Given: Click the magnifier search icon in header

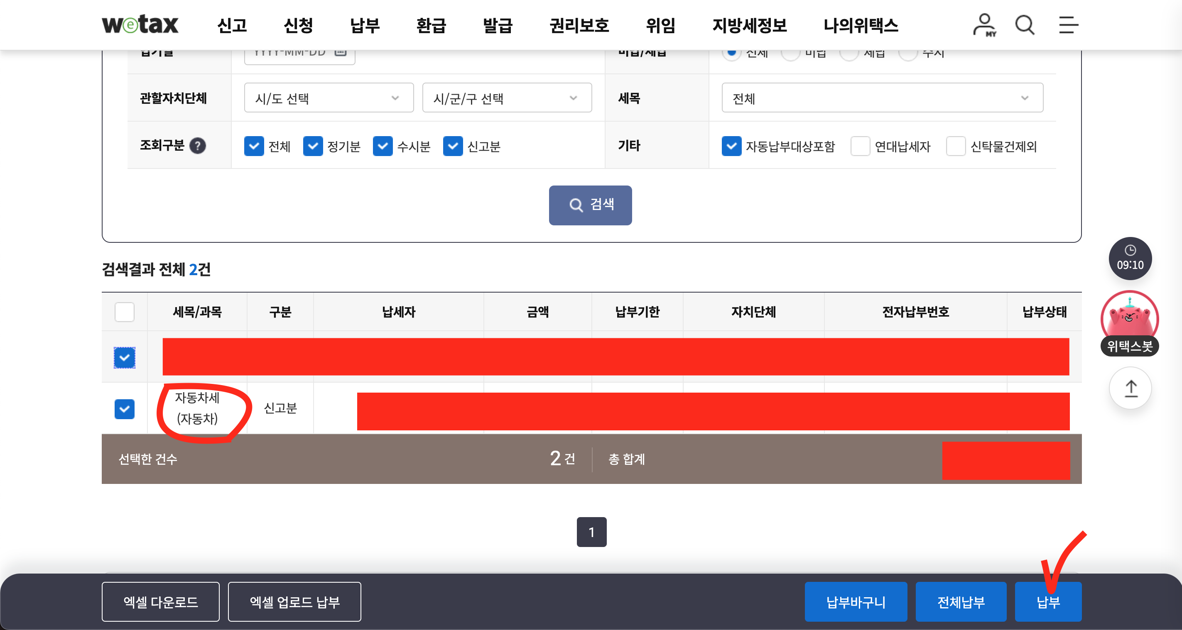Looking at the screenshot, I should [x=1025, y=25].
